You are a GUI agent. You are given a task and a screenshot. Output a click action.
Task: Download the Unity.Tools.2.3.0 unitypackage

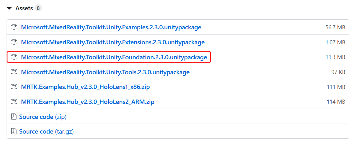(x=105, y=72)
